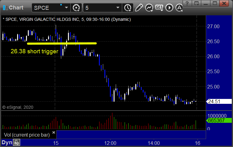Open the symbol dropdown arrow

click(66, 8)
